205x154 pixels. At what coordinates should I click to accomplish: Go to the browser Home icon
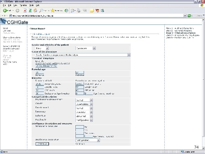(x=35, y=11)
